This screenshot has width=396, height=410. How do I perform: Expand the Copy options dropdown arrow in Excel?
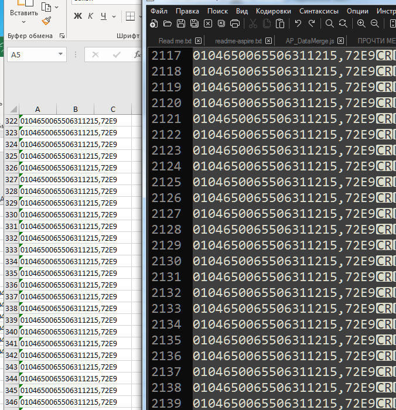(x=57, y=7)
